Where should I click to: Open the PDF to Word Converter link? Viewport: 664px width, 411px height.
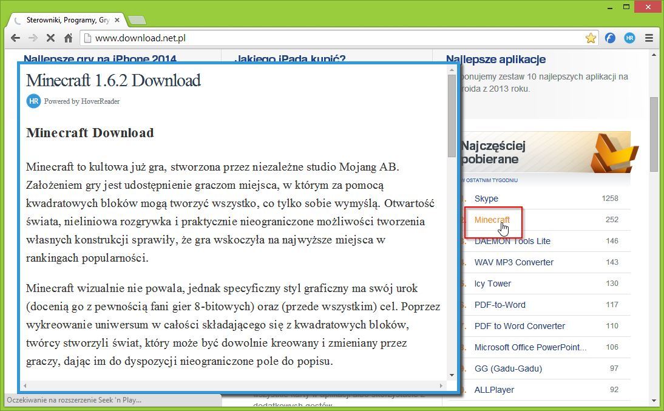pyautogui.click(x=520, y=326)
